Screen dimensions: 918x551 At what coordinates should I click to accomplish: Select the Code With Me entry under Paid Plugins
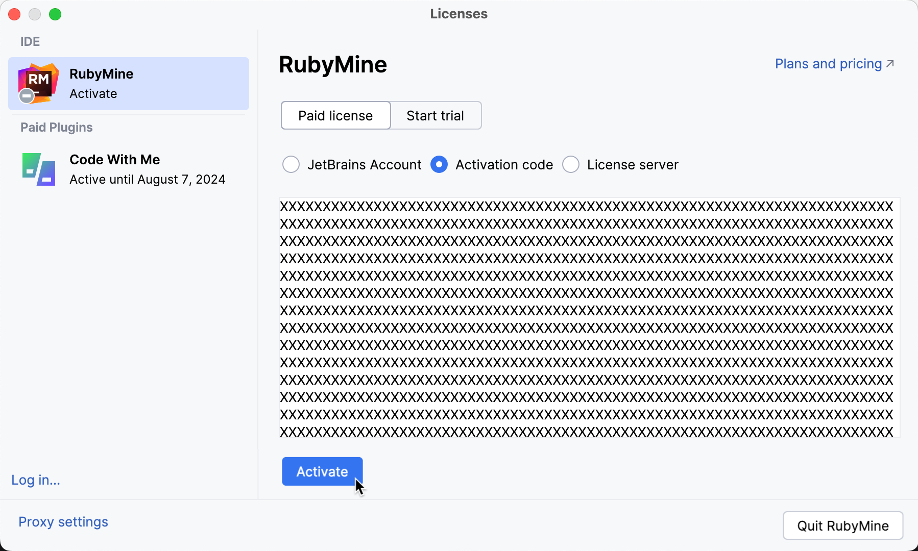coord(128,169)
